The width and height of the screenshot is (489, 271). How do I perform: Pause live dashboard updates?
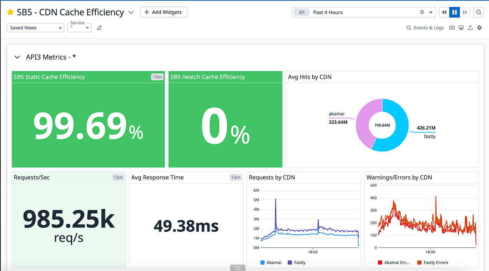[454, 12]
